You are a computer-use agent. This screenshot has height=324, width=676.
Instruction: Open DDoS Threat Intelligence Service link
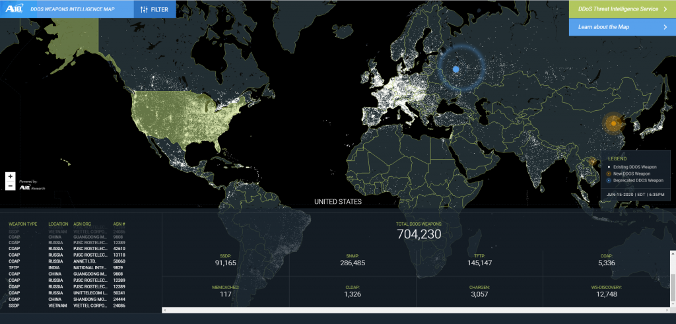622,9
